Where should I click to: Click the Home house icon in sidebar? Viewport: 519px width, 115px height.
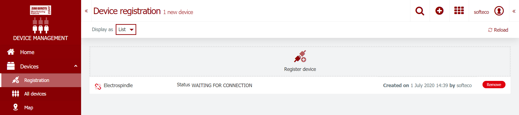(11, 52)
